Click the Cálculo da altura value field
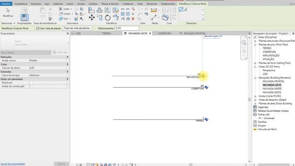The width and height of the screenshot is (295, 166). click(x=48, y=68)
